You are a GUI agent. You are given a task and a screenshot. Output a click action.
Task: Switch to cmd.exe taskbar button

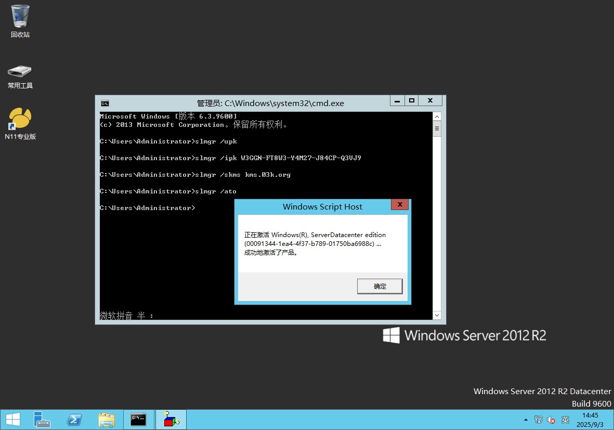[x=138, y=419]
